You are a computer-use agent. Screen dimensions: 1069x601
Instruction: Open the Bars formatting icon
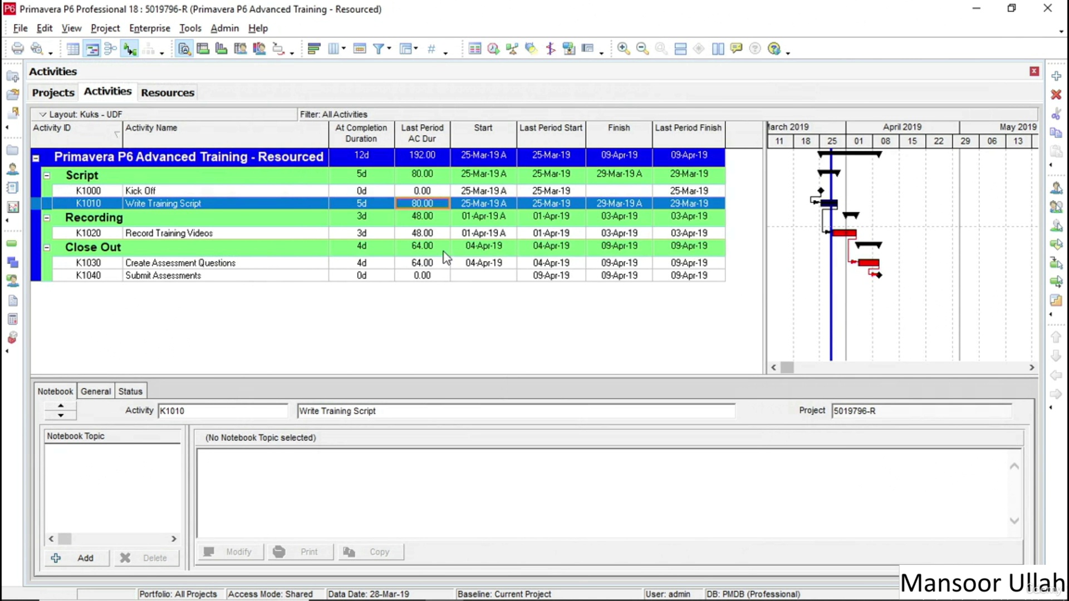pyautogui.click(x=313, y=49)
